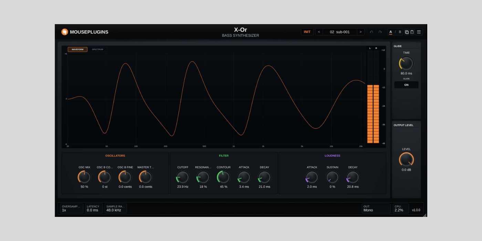
Task: Click the Latency 0.0 ms field
Action: pos(94,208)
